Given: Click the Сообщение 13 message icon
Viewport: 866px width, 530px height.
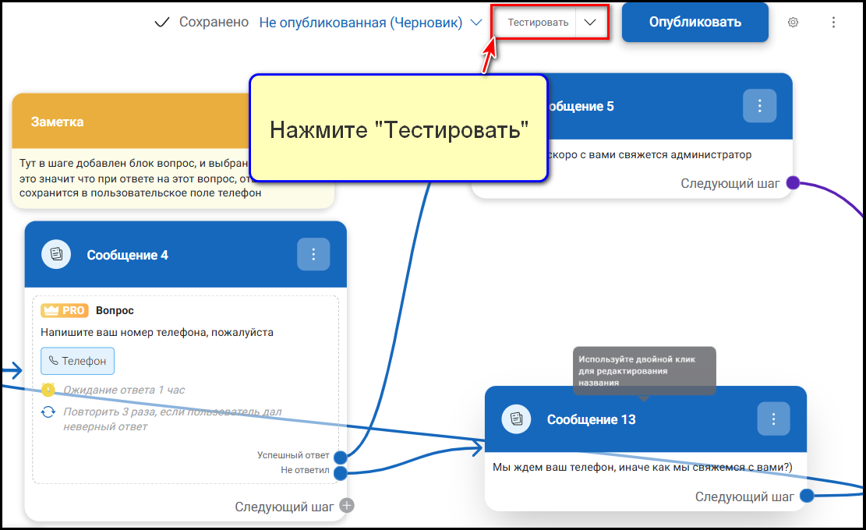Looking at the screenshot, I should [x=516, y=419].
